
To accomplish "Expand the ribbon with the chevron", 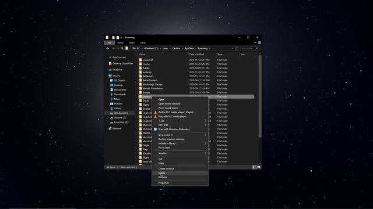I will [x=255, y=42].
